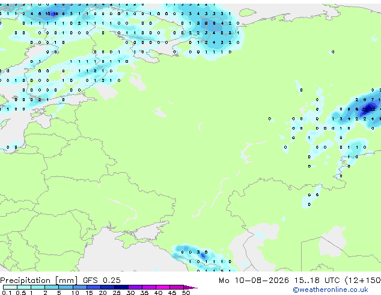The image size is (381, 295).
Task: Click the legend label '45'
Action: pos(172,293)
